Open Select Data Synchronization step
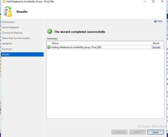 click(x=16, y=38)
